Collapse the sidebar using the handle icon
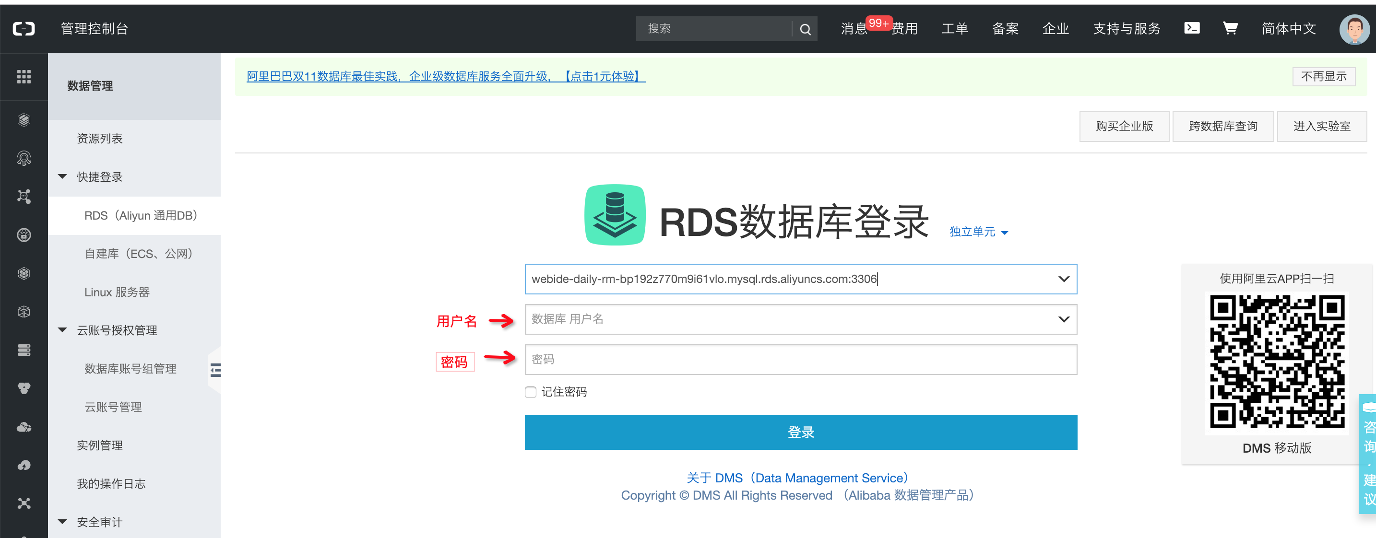Viewport: 1376px width, 538px height. click(x=215, y=370)
